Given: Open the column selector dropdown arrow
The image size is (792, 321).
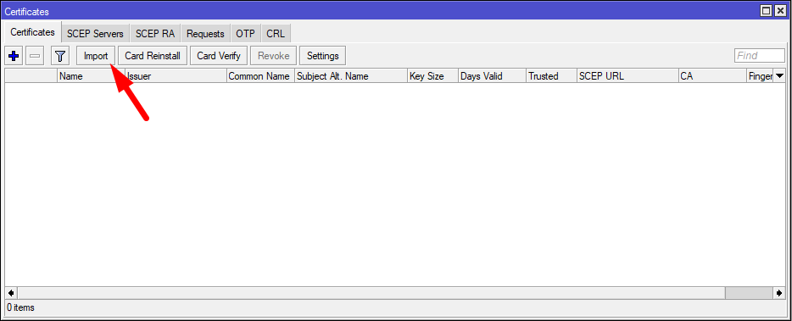Looking at the screenshot, I should point(779,76).
